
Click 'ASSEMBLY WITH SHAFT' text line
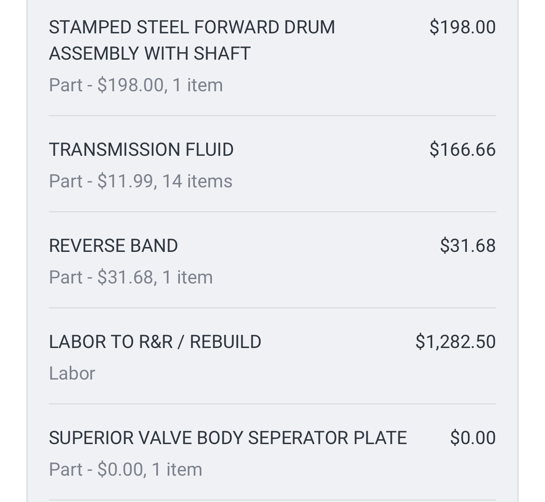point(150,54)
